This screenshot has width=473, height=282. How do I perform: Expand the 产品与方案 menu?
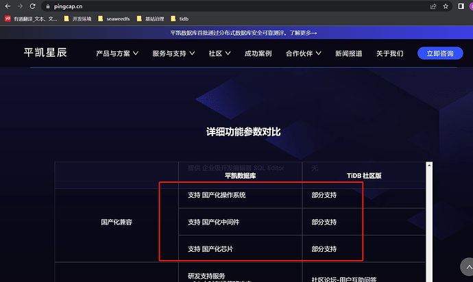pos(117,53)
